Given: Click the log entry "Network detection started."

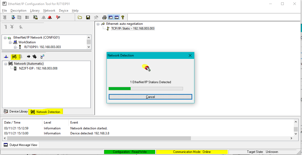Looking at the screenshot, I should (89, 128).
